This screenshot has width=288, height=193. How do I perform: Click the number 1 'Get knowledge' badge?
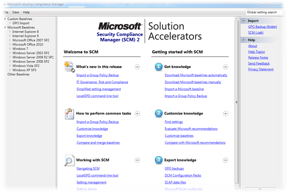158,67
